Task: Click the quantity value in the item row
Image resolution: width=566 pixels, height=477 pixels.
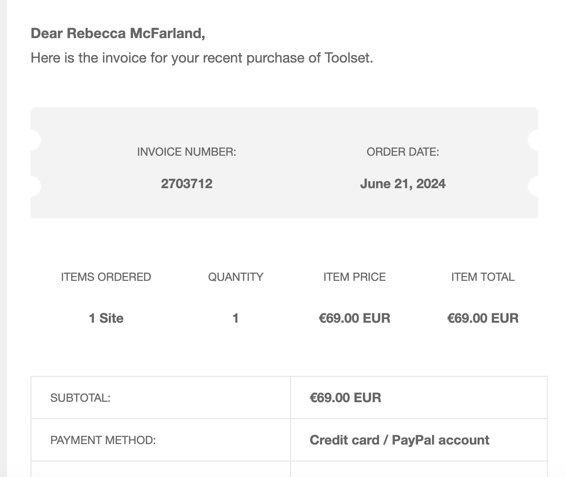Action: point(236,318)
